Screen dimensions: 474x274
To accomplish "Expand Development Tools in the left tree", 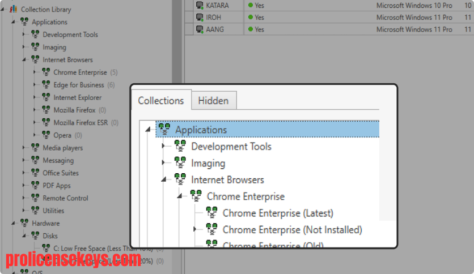I will 24,35.
